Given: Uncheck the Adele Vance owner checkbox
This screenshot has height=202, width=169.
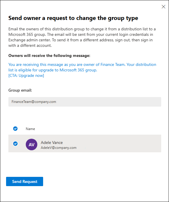Looking at the screenshot, I should click(15, 144).
